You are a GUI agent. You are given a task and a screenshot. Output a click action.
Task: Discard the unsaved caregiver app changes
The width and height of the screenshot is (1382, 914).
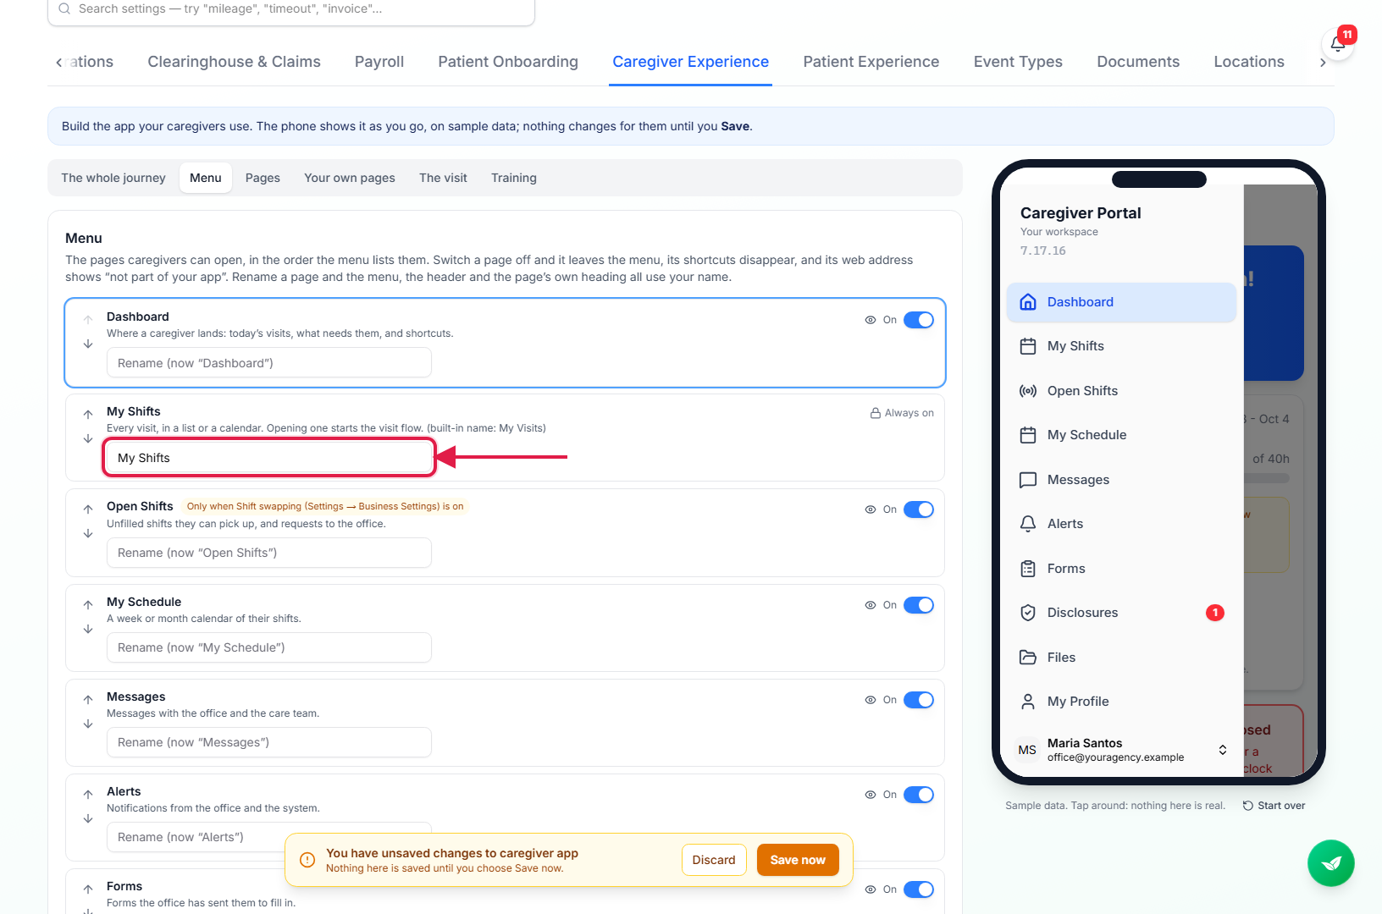(x=714, y=860)
